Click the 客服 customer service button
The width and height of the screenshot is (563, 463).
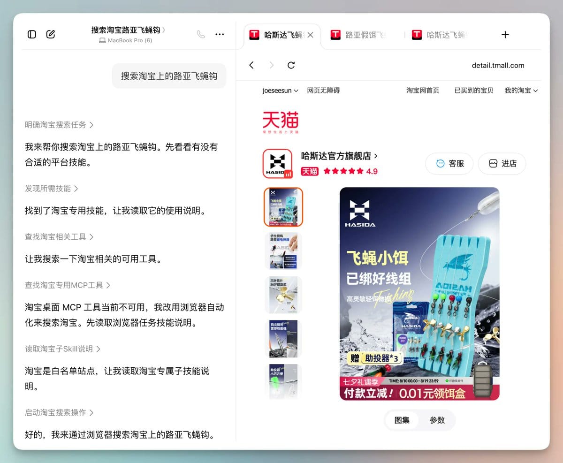[449, 163]
